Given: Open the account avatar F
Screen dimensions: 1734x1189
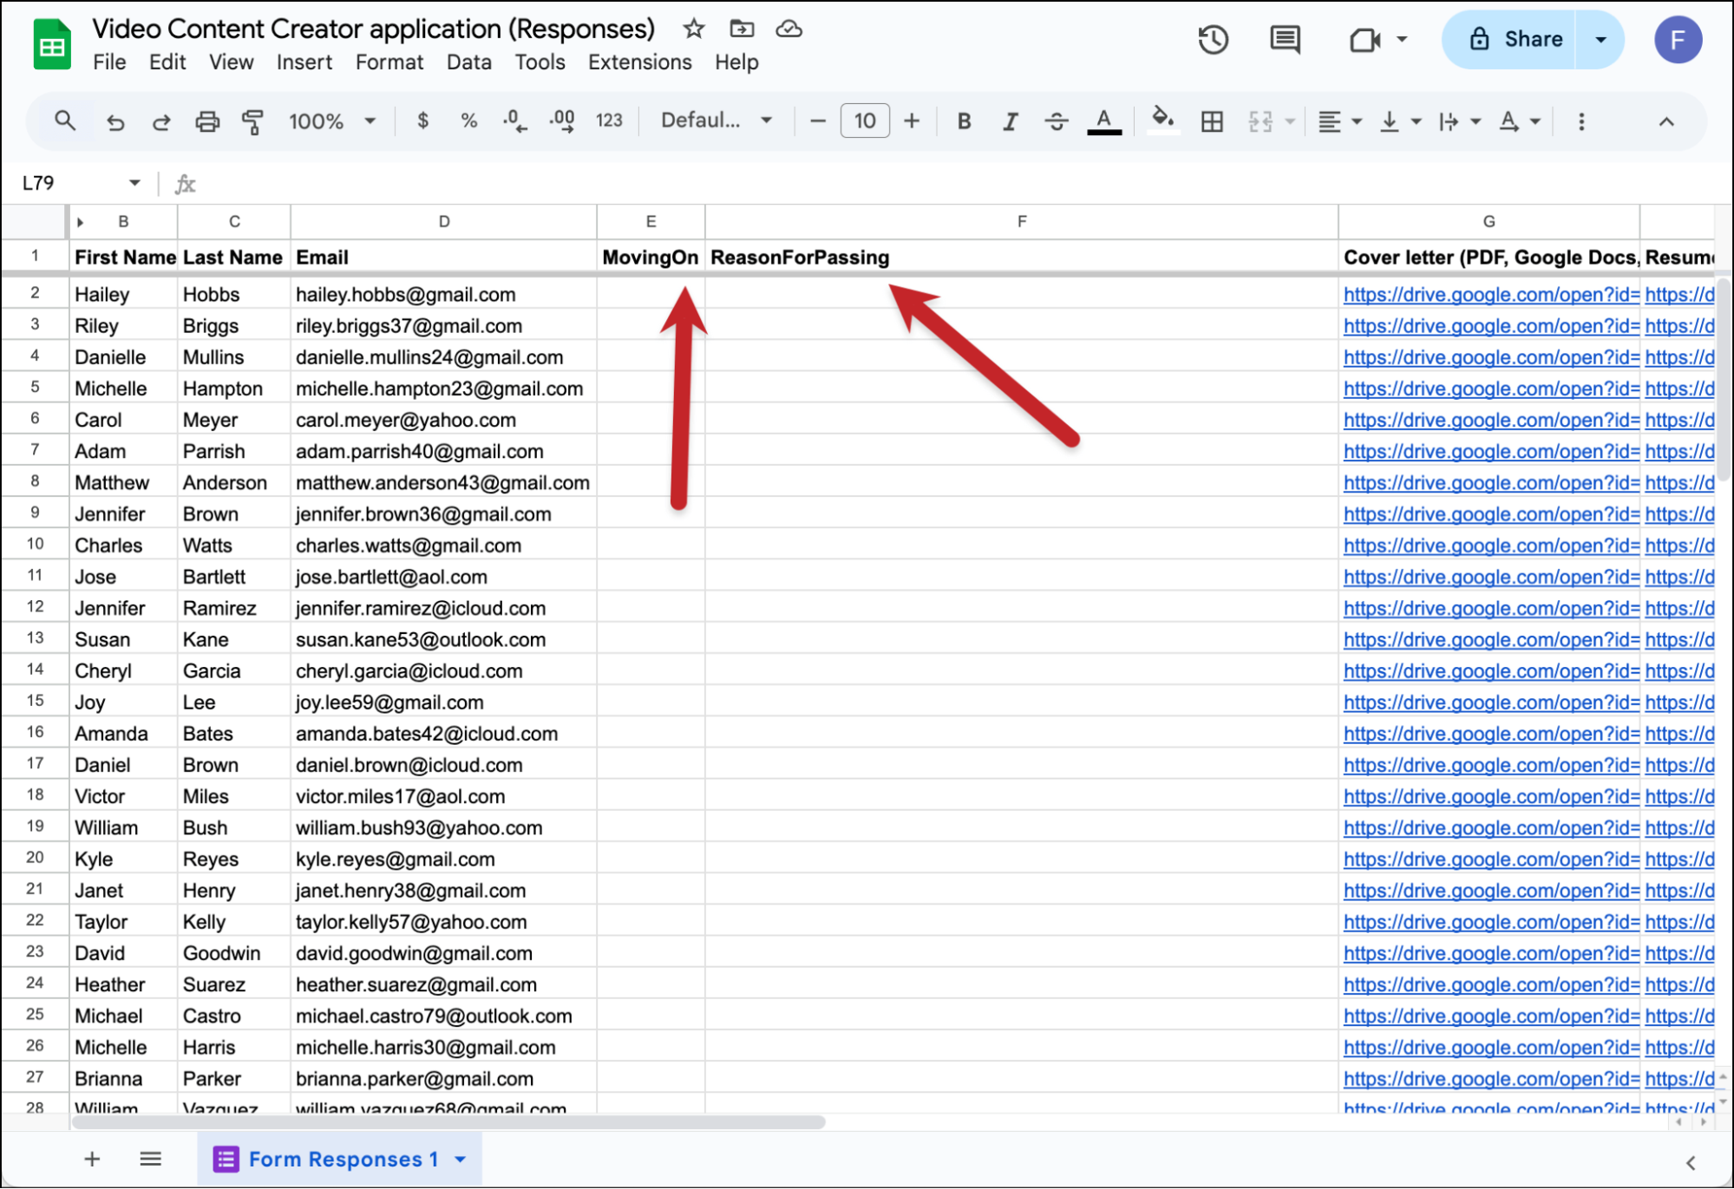Looking at the screenshot, I should (1678, 39).
